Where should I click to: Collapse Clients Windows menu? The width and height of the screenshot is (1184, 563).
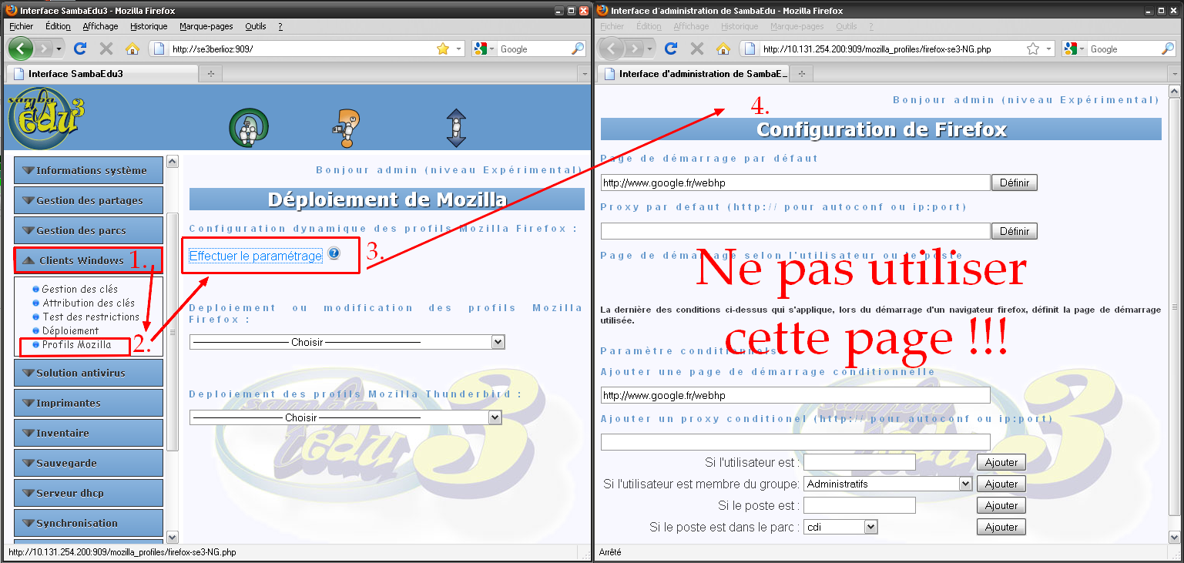[89, 260]
